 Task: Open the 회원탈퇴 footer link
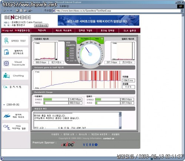pos(115,134)
